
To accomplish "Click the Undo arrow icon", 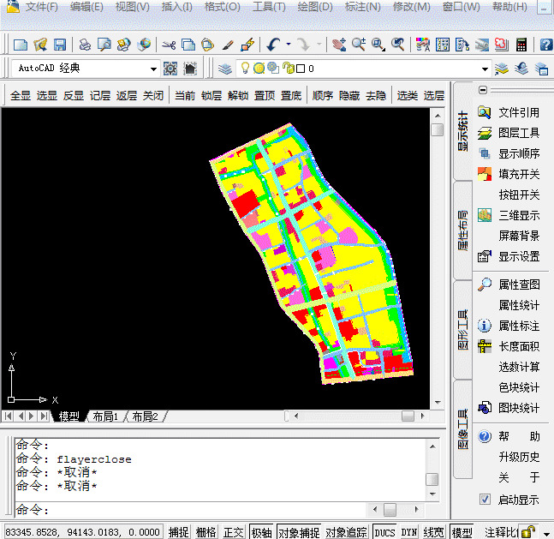I will click(273, 45).
